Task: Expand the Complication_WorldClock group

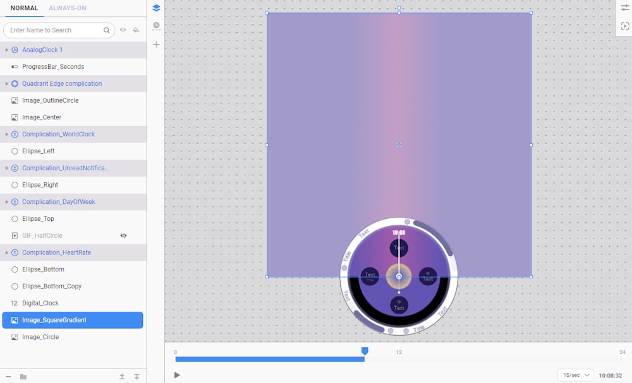Action: [x=7, y=134]
